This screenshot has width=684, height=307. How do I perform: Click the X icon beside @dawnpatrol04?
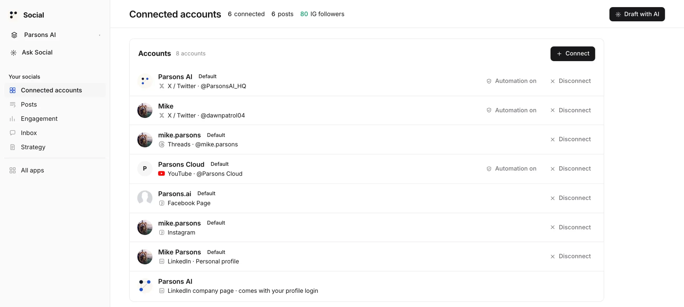click(162, 115)
